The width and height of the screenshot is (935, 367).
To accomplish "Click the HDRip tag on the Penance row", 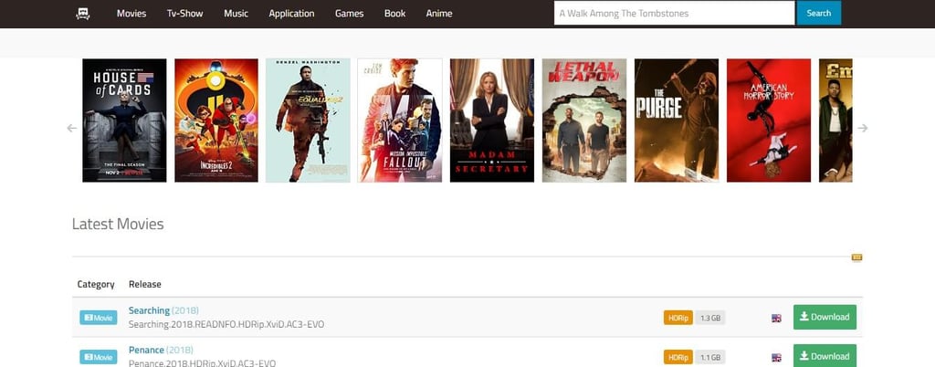I will coord(678,357).
